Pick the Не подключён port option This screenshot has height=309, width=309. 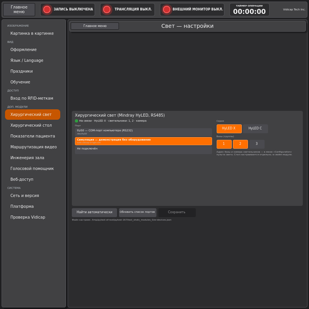pos(143,150)
